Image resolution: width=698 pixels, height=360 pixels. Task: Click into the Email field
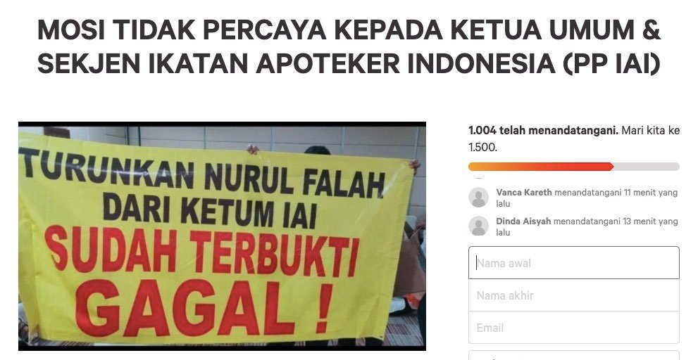tap(574, 328)
